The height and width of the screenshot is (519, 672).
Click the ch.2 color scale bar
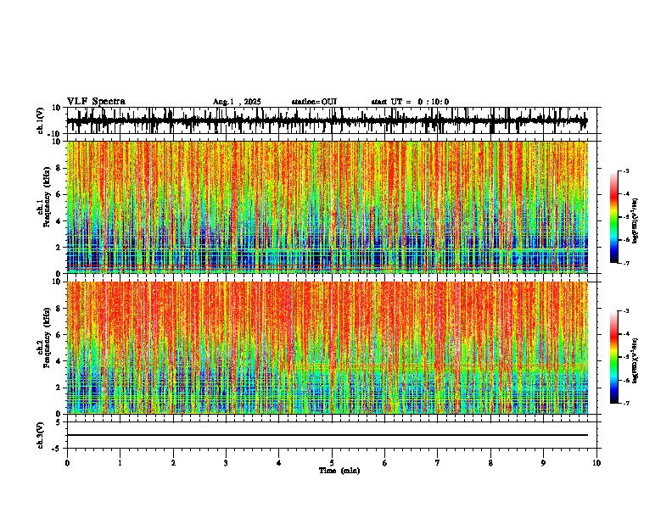[x=613, y=357]
